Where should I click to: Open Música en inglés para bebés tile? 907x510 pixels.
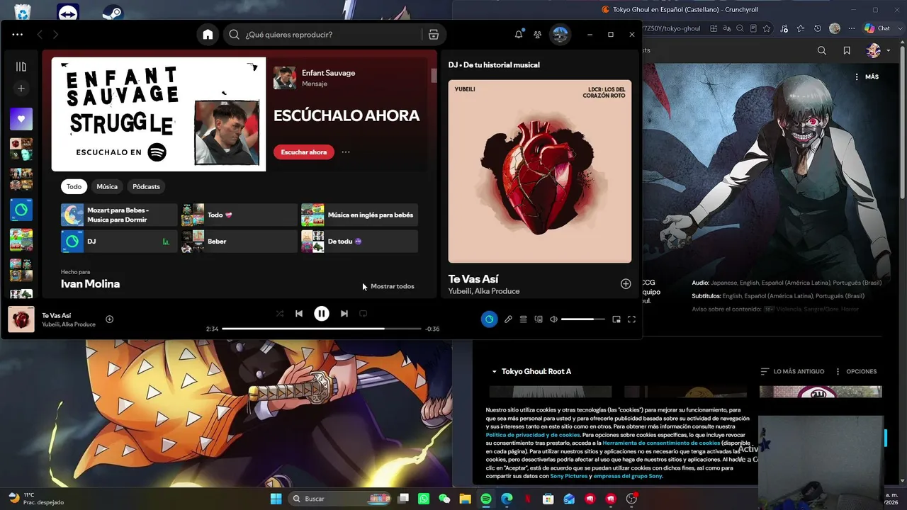(359, 215)
